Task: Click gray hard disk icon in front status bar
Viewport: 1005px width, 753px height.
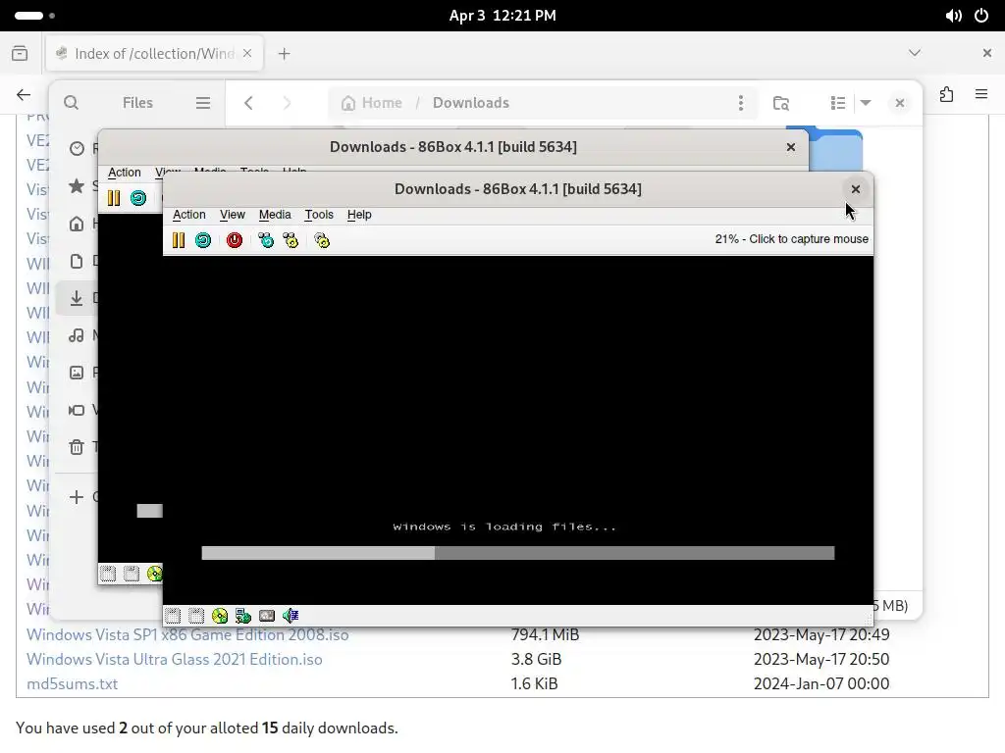Action: pos(267,616)
